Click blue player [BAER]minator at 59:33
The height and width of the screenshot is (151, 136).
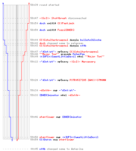coord(49,95)
